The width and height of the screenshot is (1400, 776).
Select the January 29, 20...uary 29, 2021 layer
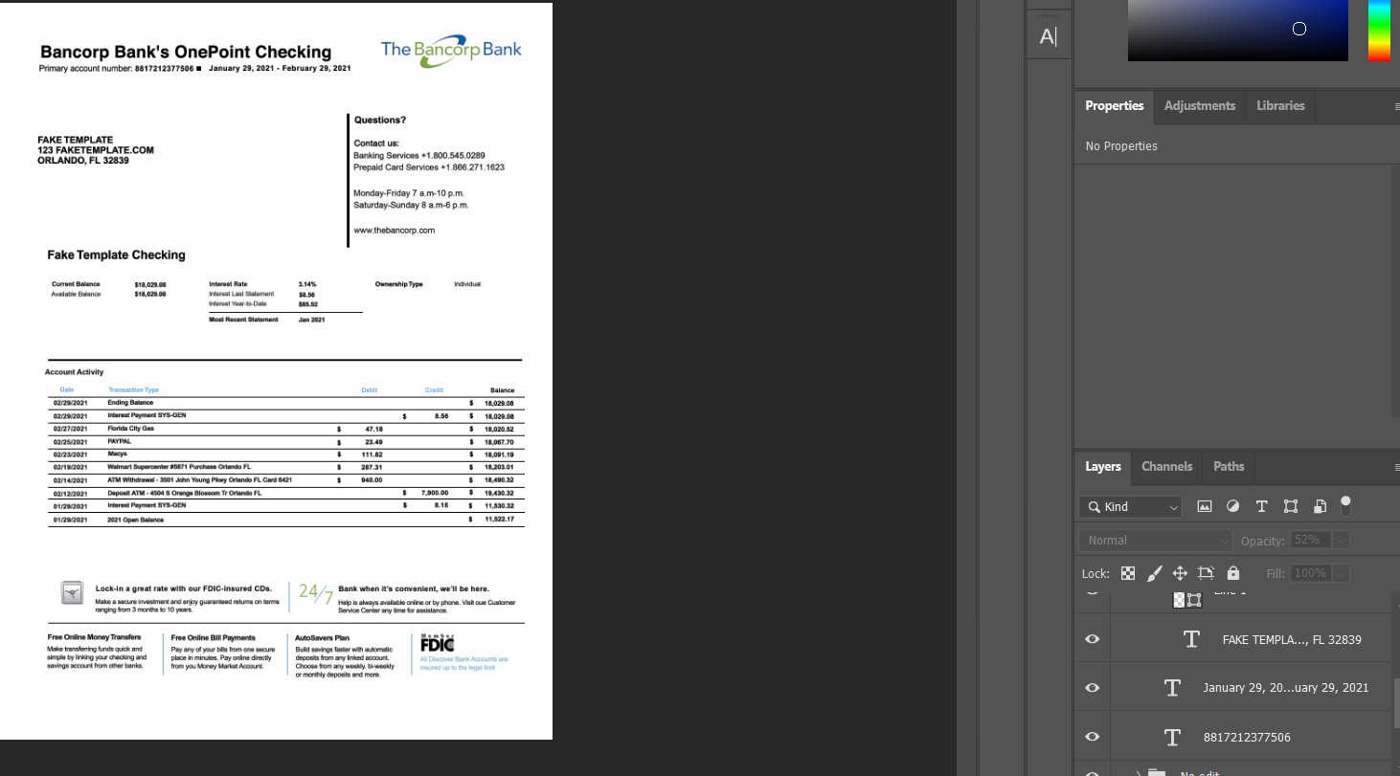[x=1286, y=687]
